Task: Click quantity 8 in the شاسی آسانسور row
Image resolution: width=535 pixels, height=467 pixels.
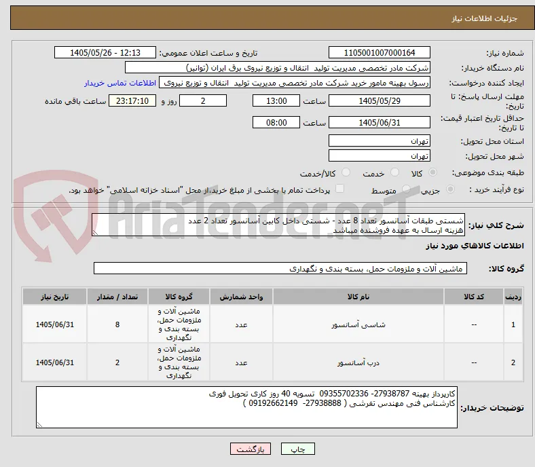Action: coord(117,324)
